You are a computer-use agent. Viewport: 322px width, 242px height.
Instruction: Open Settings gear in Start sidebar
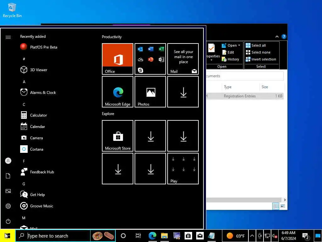click(x=8, y=206)
